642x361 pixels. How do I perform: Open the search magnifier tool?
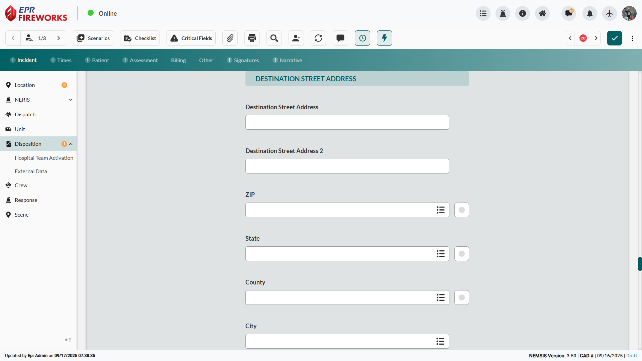point(274,38)
